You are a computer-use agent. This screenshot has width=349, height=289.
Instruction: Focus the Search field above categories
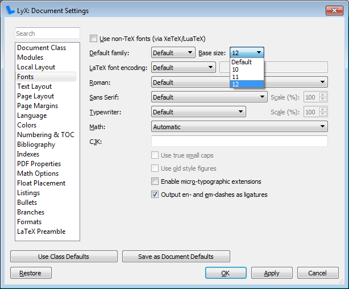tap(47, 34)
